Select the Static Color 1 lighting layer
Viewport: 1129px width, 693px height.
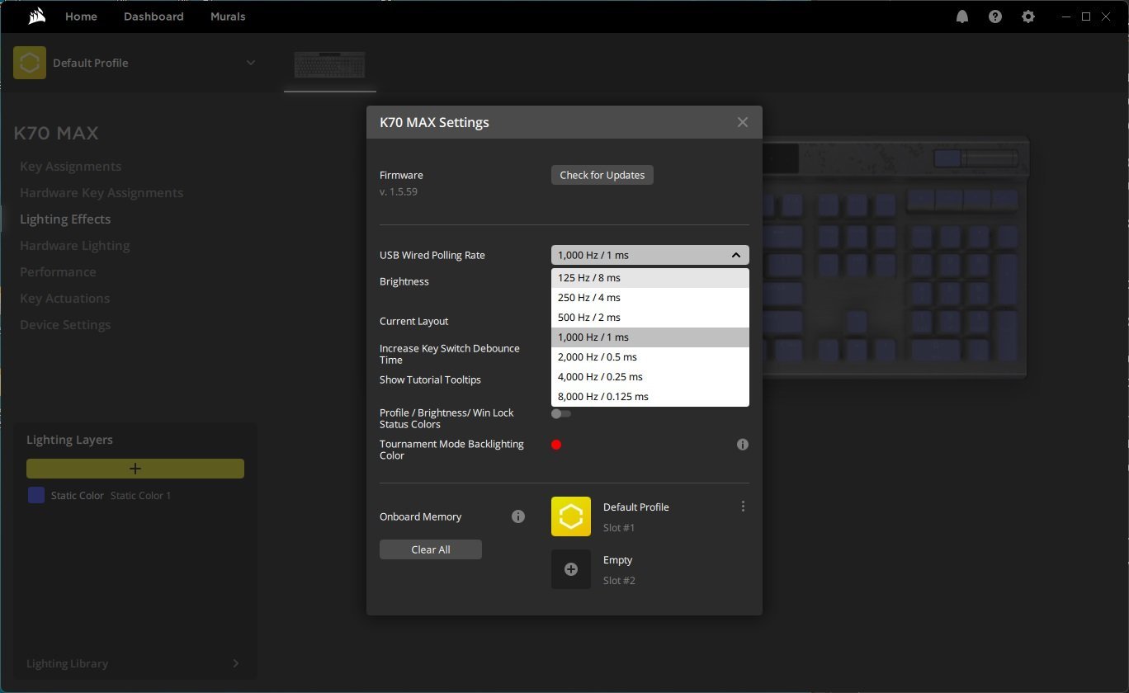point(135,496)
